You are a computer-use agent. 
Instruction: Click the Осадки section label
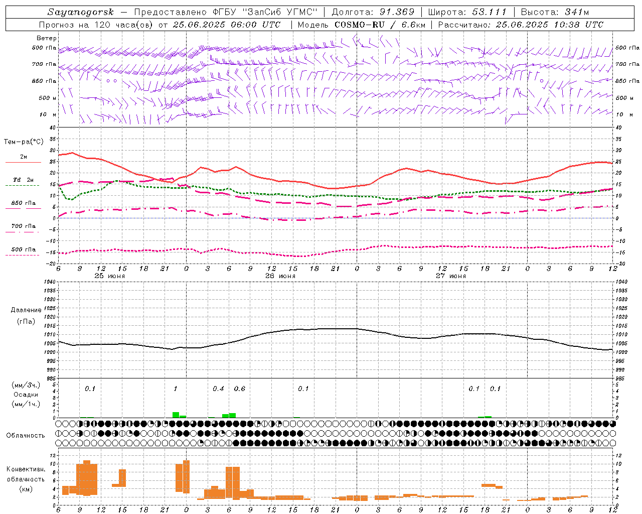[26, 395]
